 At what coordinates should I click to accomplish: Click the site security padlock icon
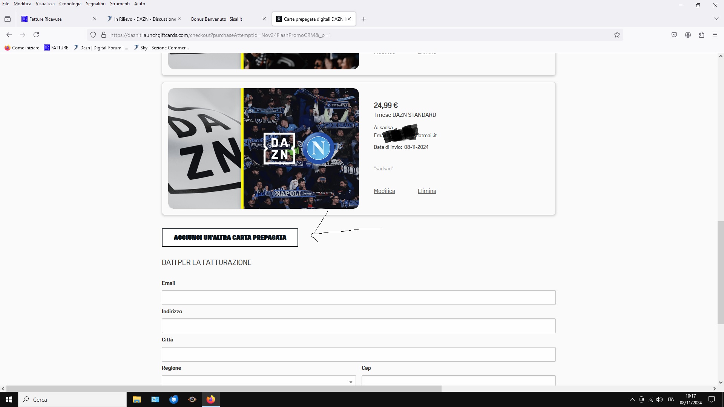(104, 35)
